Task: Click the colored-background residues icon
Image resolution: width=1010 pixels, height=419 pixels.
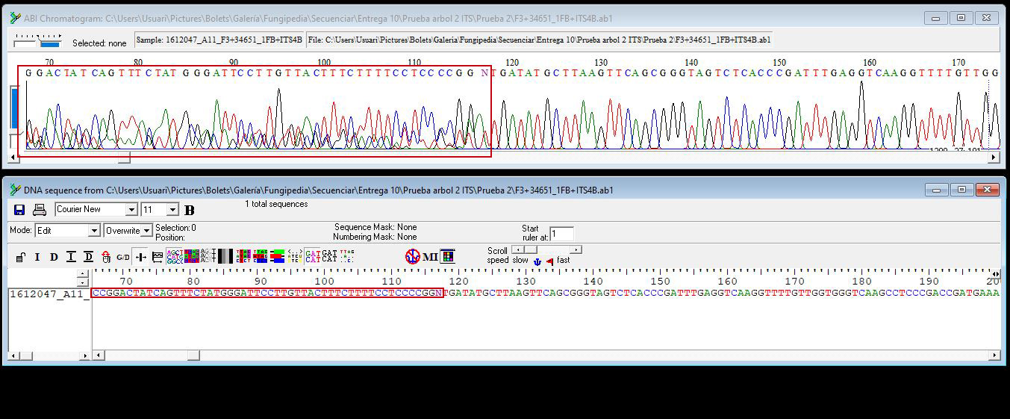Action: 192,257
